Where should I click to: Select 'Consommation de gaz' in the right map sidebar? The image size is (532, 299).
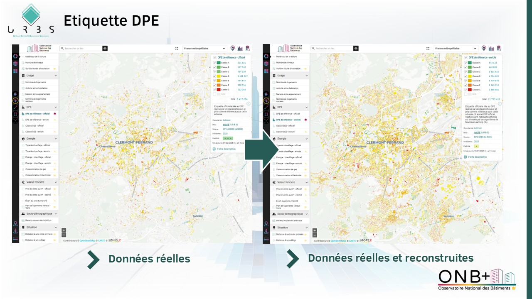[x=286, y=169]
